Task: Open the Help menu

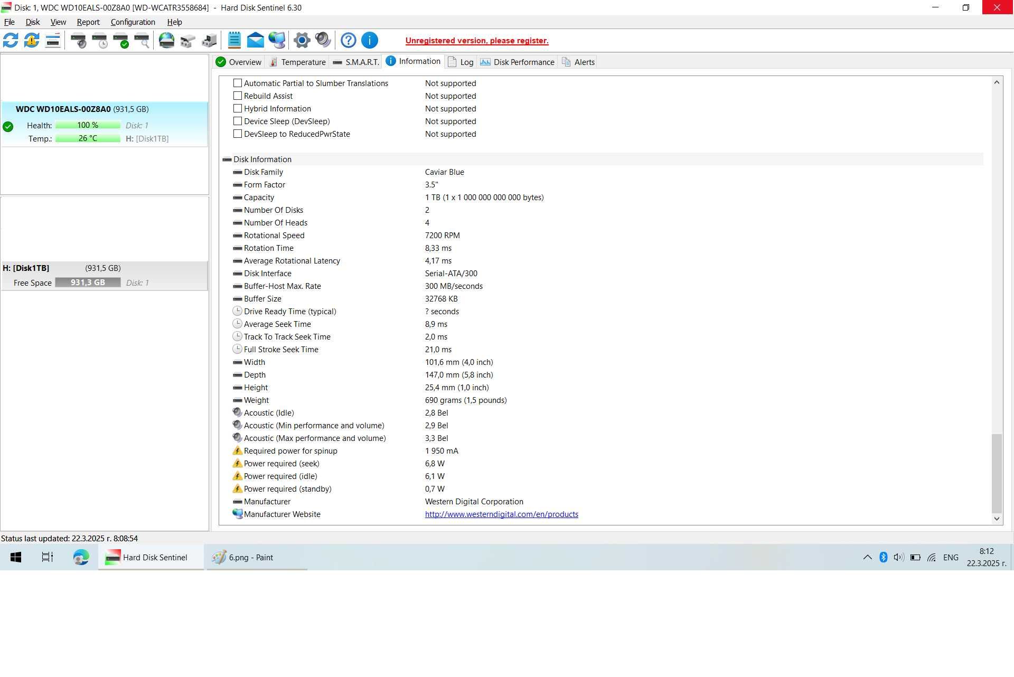Action: coord(174,22)
